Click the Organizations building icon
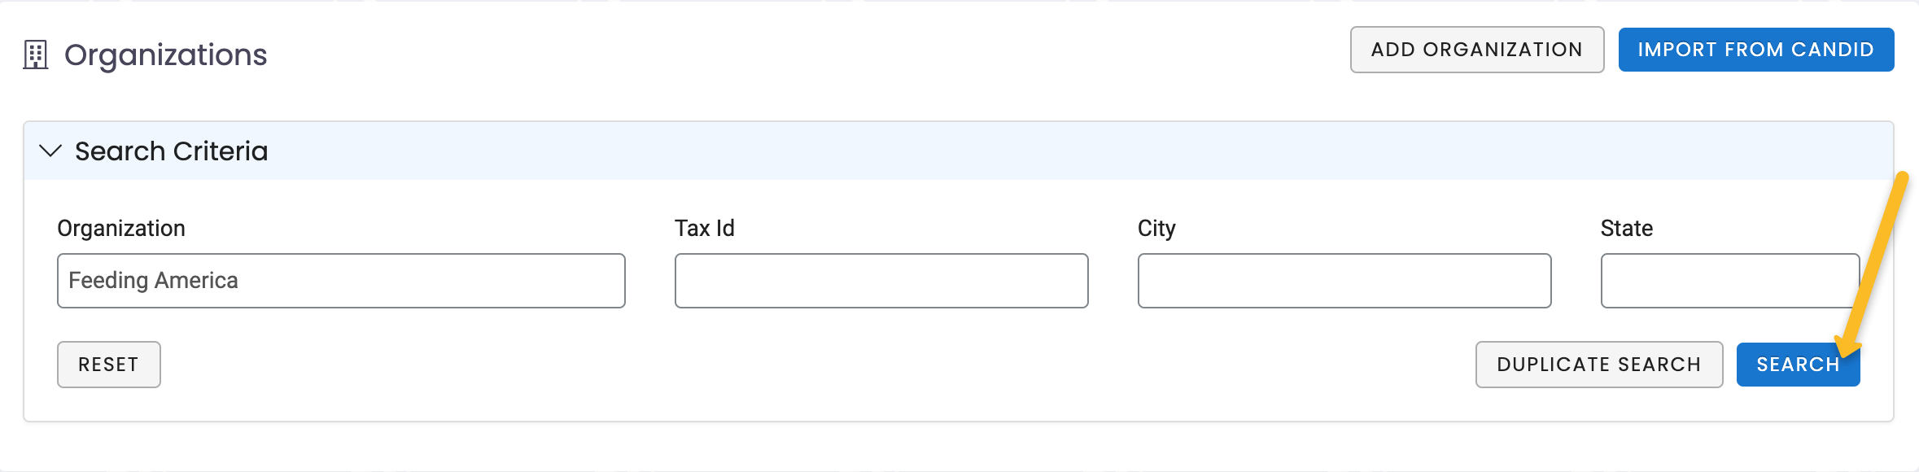Viewport: 1919px width, 472px height. (x=36, y=54)
